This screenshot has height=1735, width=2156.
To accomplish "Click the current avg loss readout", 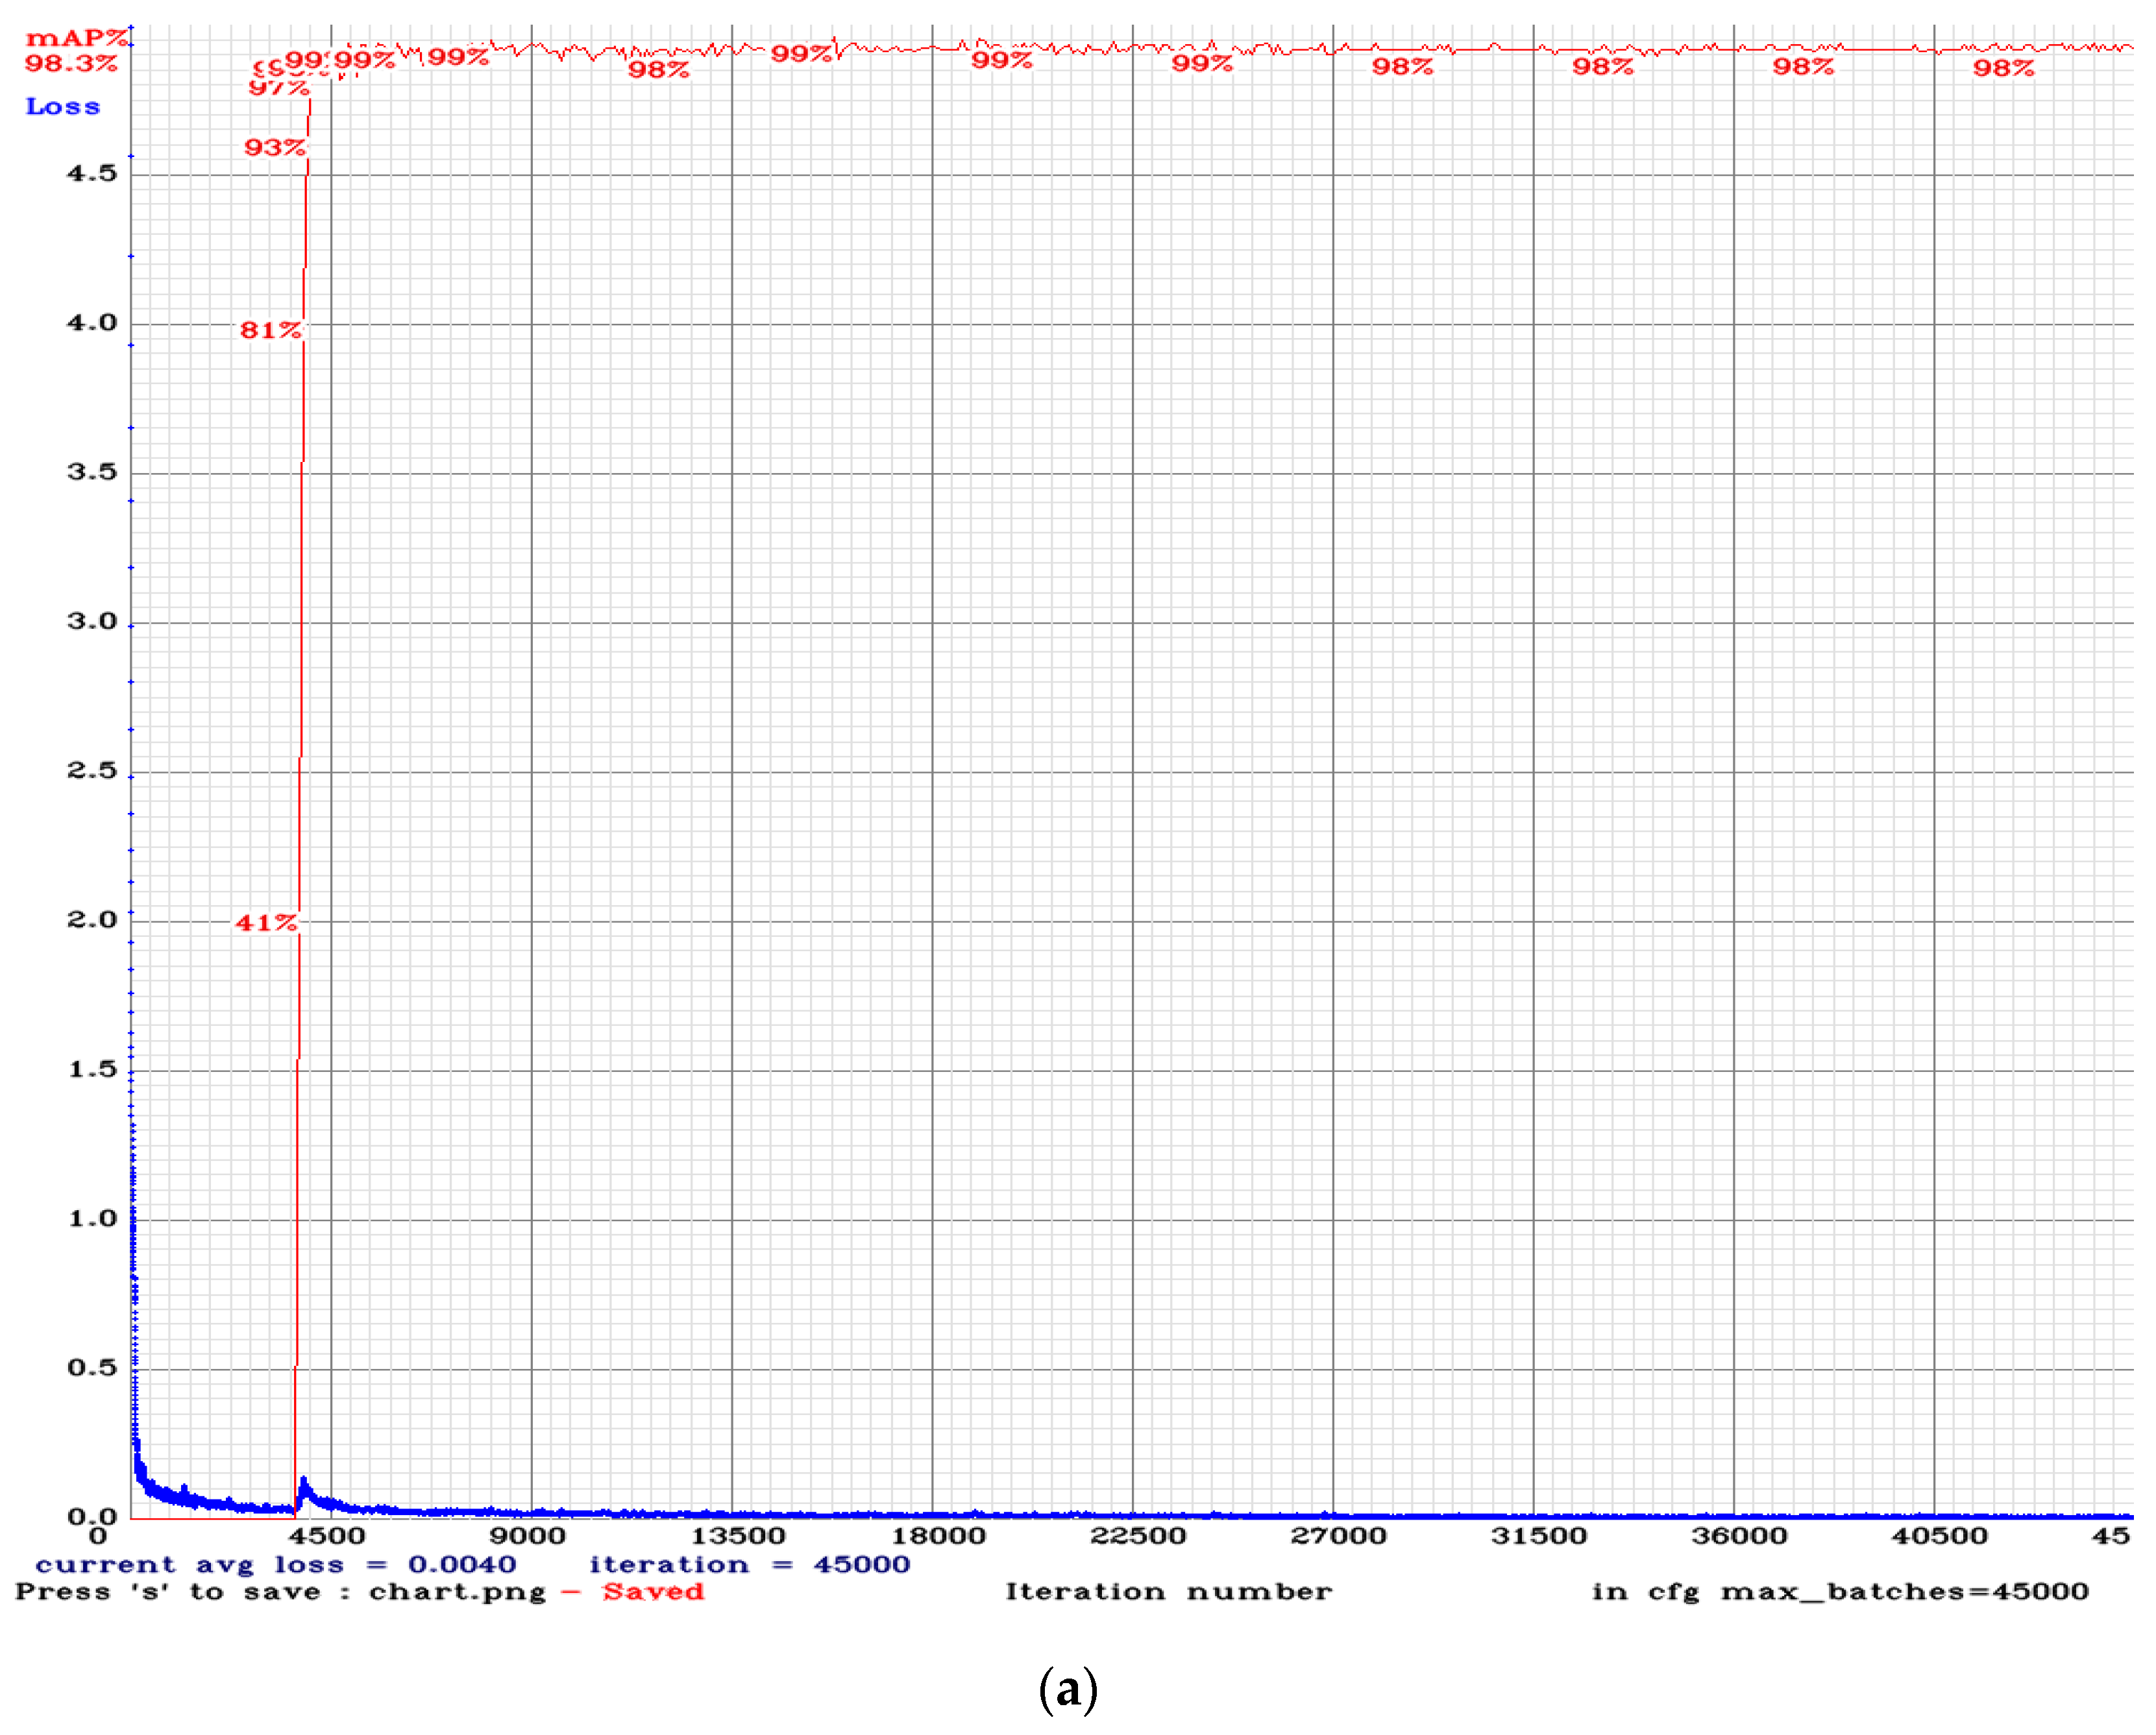I will [276, 1566].
